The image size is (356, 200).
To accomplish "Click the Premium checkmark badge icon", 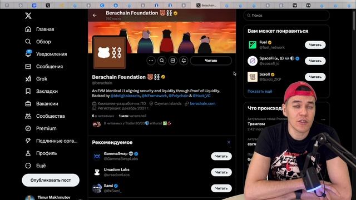I will pos(28,128).
